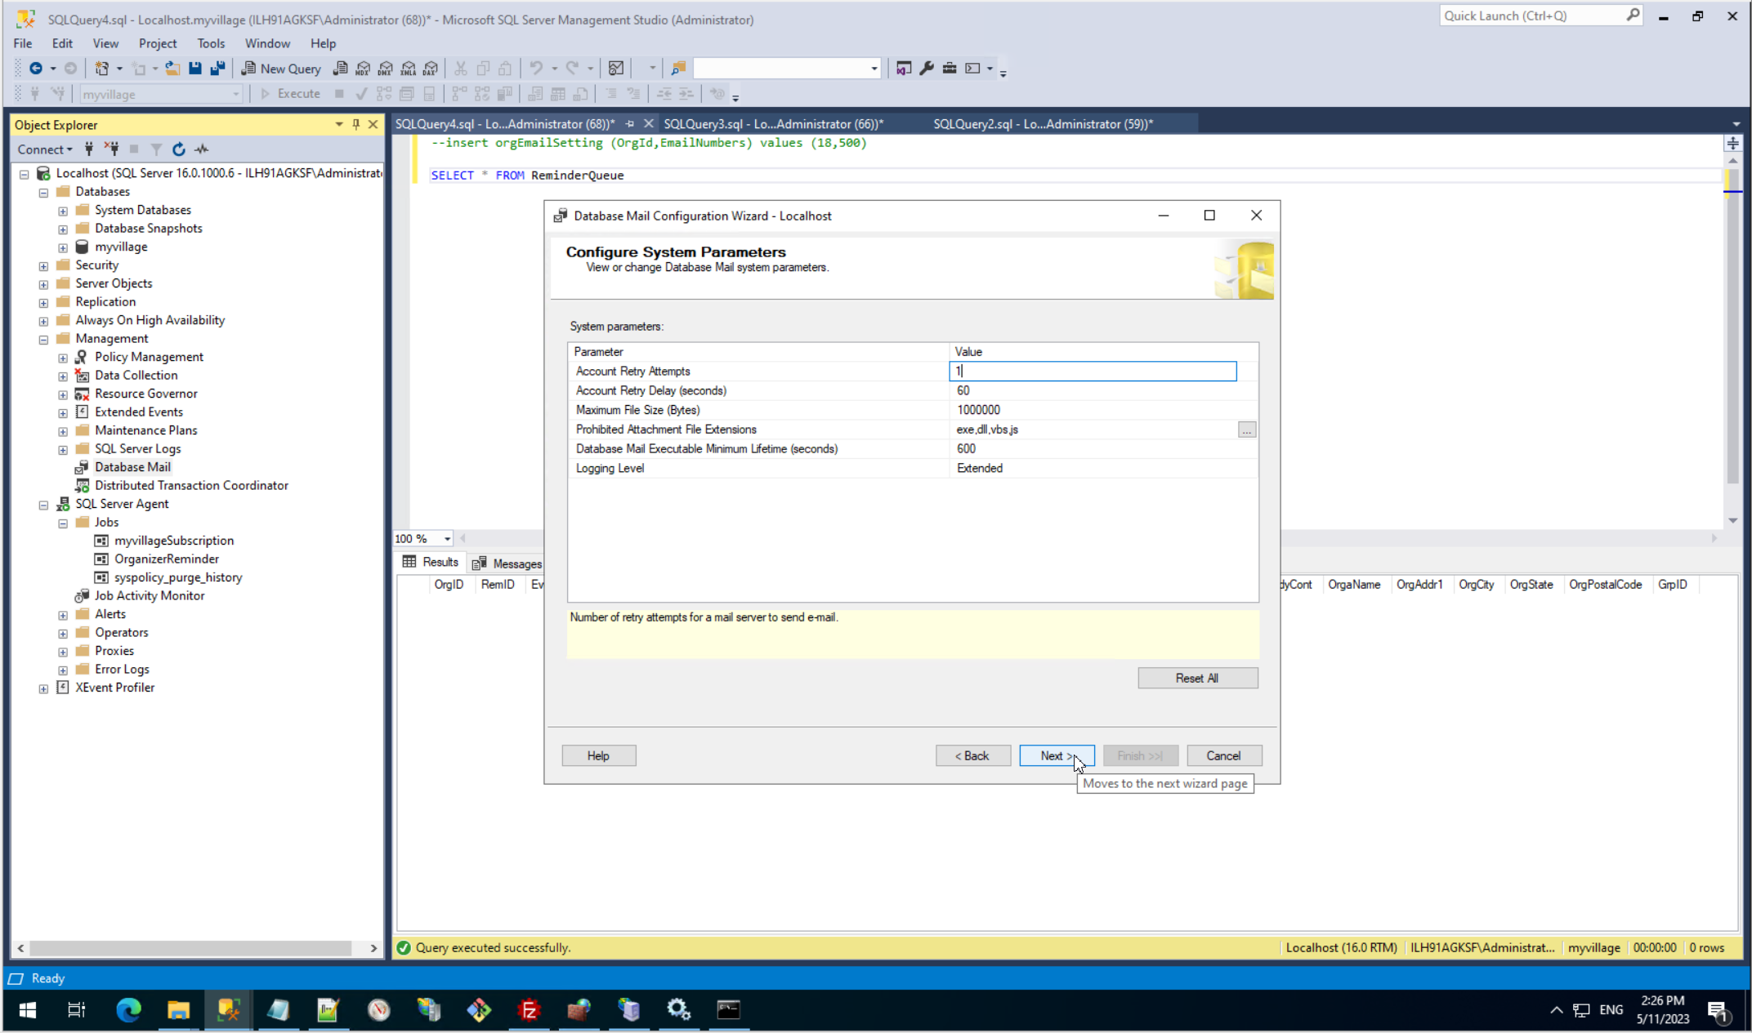This screenshot has width=1752, height=1033.
Task: Switch to the SQLQuery3.sql tab
Action: click(x=772, y=124)
